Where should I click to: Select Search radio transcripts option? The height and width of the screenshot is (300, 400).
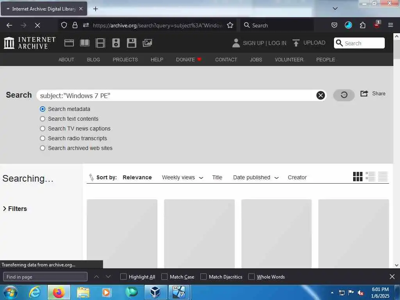(x=43, y=138)
